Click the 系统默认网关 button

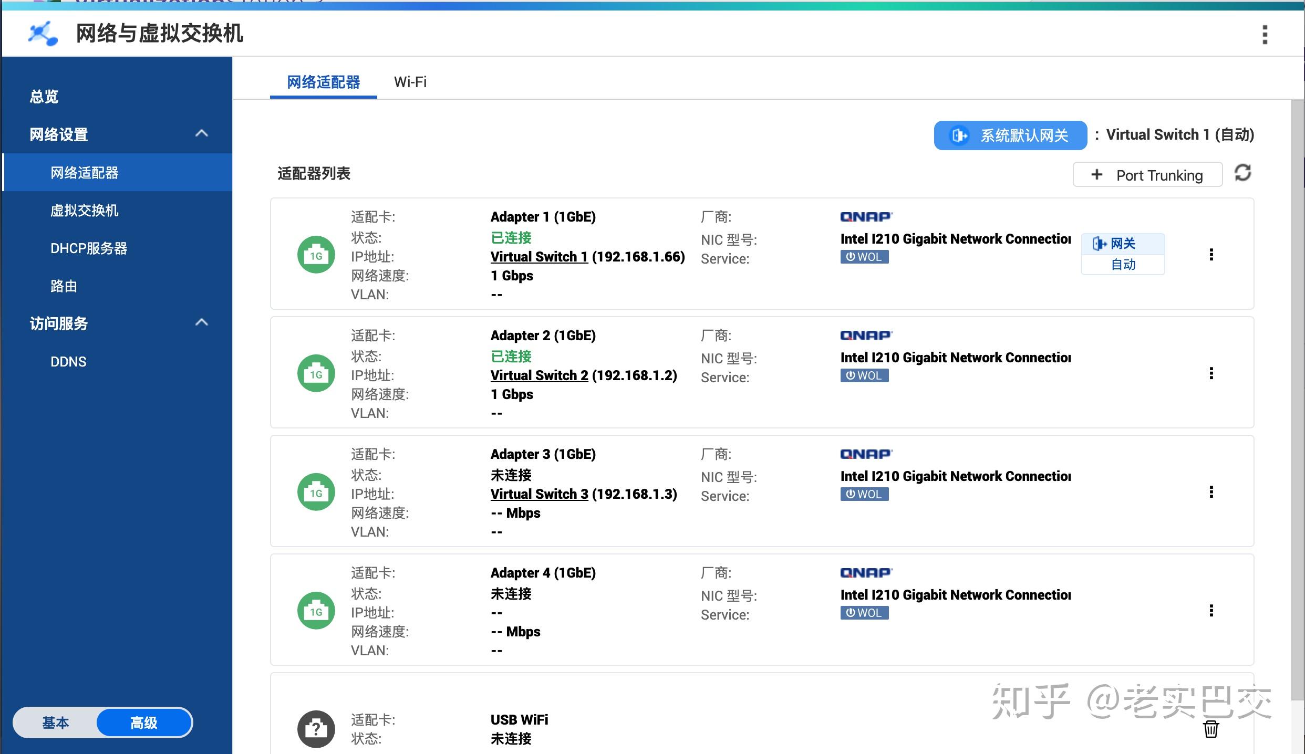[1010, 135]
